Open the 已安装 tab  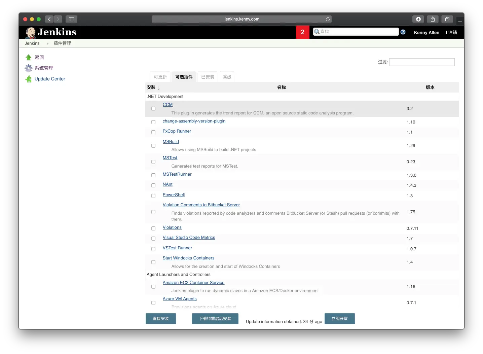click(208, 77)
